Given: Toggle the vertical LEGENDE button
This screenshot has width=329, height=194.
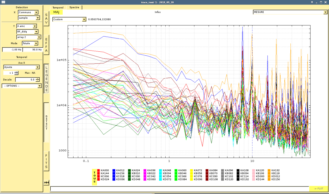Looking at the screenshot, I should pos(46,78).
